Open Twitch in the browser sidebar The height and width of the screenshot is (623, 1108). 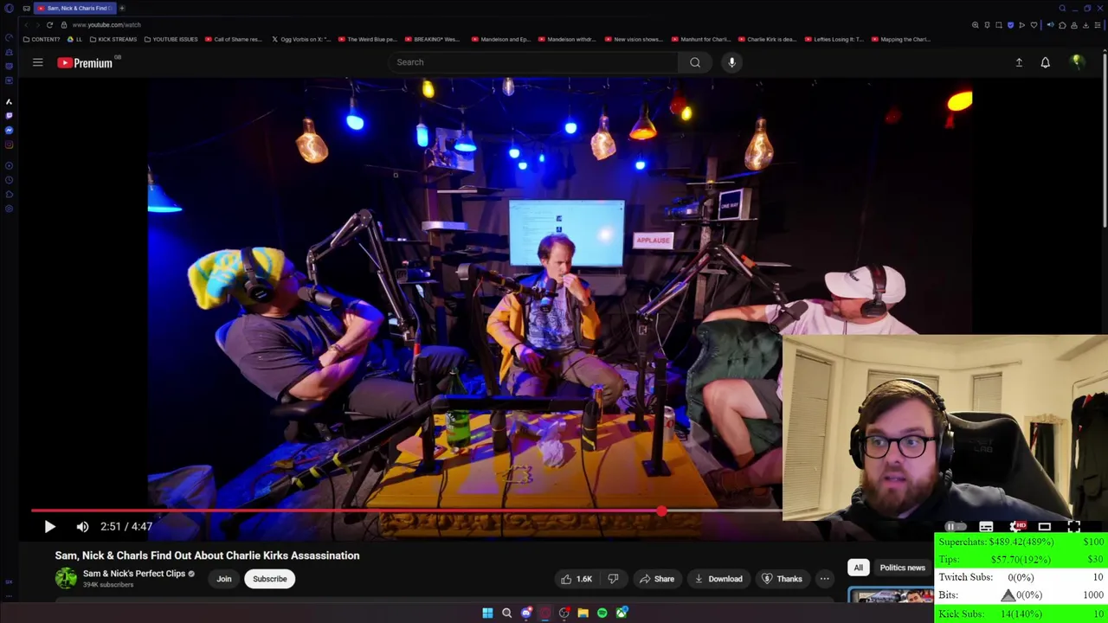pyautogui.click(x=9, y=115)
